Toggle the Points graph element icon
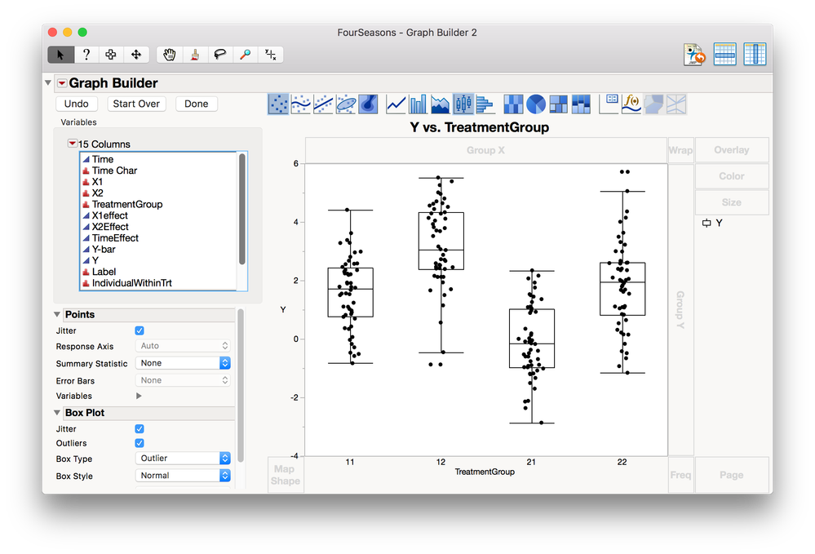 pyautogui.click(x=278, y=104)
